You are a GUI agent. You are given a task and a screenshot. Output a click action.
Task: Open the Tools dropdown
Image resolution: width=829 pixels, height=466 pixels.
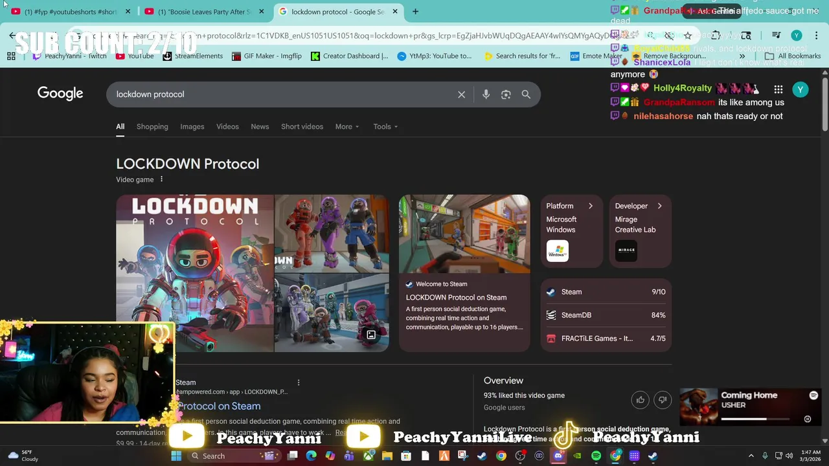click(x=385, y=126)
